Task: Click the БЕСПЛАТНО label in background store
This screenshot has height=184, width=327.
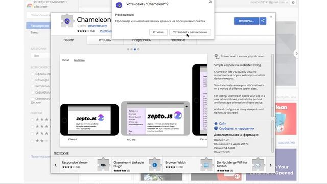Action: coord(287,143)
